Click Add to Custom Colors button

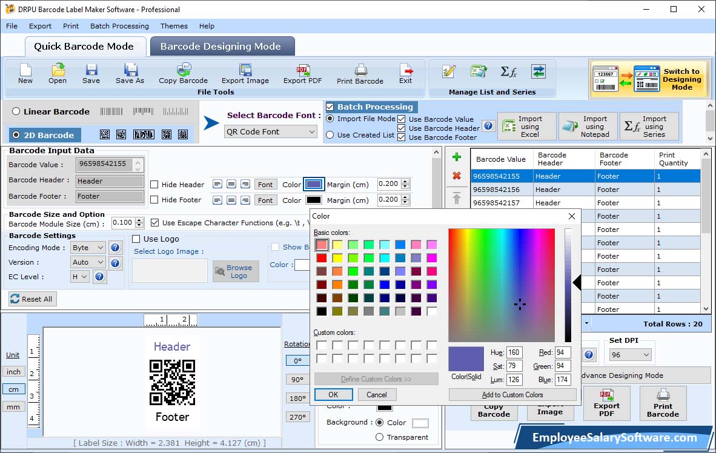tap(512, 394)
